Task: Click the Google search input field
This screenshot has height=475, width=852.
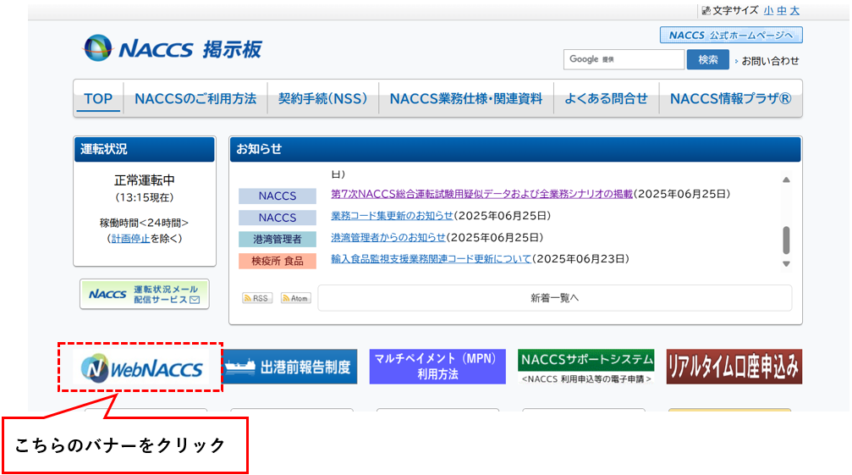Action: [624, 59]
